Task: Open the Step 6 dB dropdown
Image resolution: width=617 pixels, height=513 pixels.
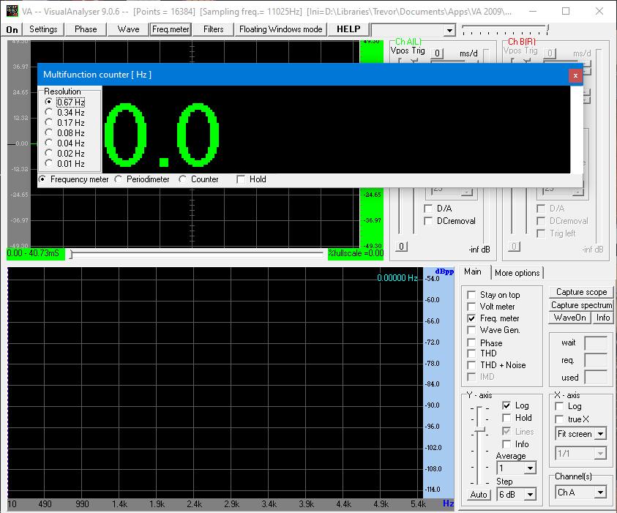Action: [530, 495]
